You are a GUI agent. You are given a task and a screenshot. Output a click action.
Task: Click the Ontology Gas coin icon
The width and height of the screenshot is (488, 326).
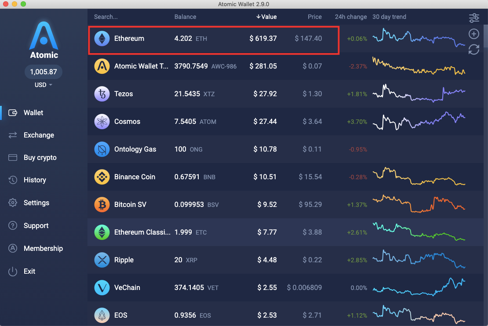point(102,149)
